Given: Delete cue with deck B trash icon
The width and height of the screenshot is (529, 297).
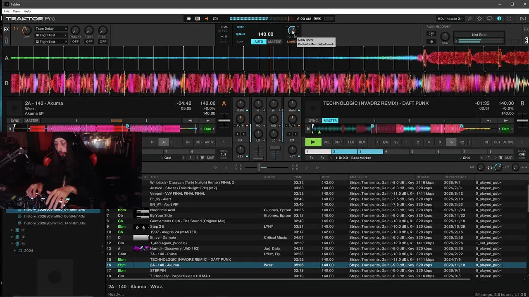Looking at the screenshot, I should [500, 158].
